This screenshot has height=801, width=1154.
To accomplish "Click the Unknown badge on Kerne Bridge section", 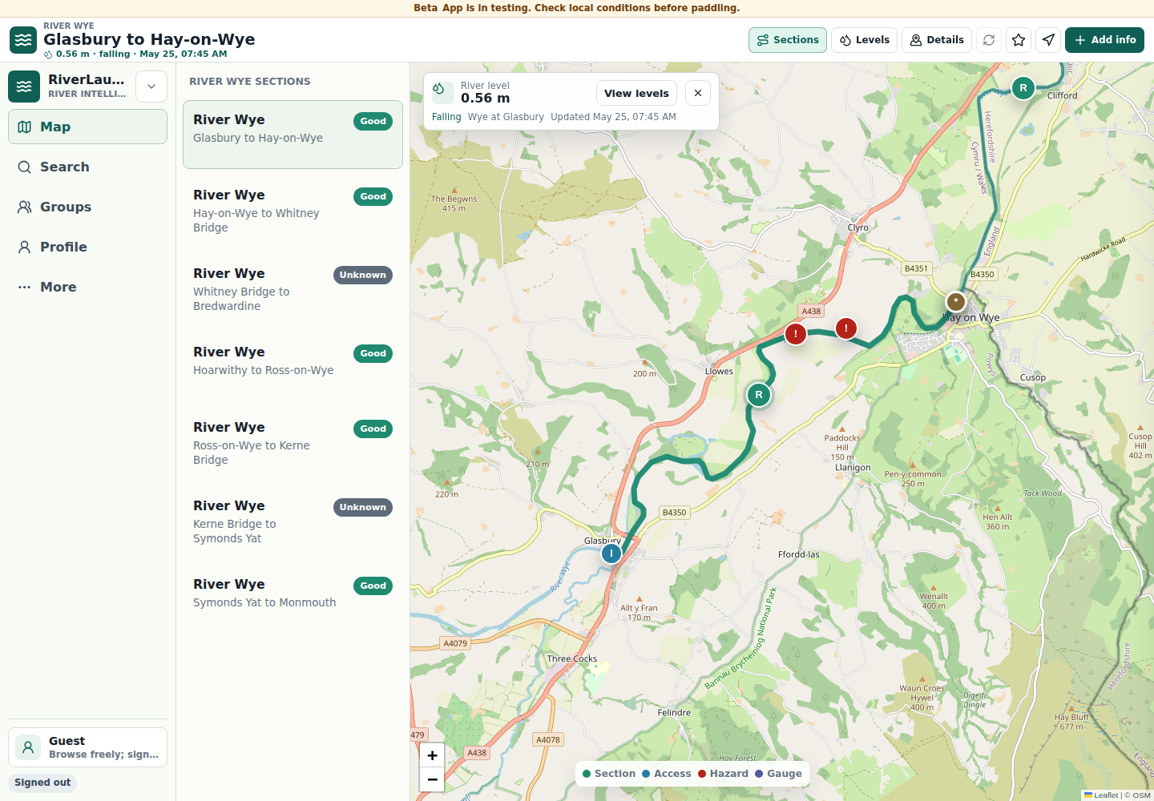I will tap(362, 507).
